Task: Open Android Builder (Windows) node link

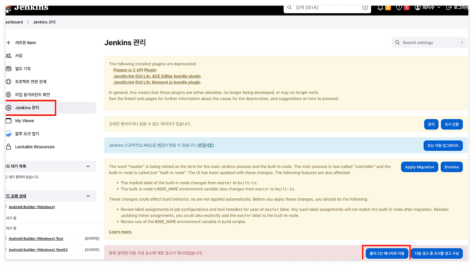Action: click(x=32, y=207)
